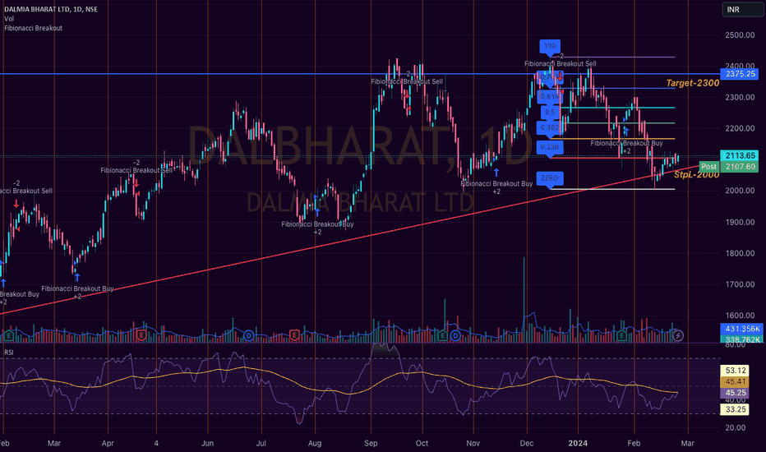Open the red earnings E marker near late April
The height and width of the screenshot is (452, 766).
pos(141,335)
